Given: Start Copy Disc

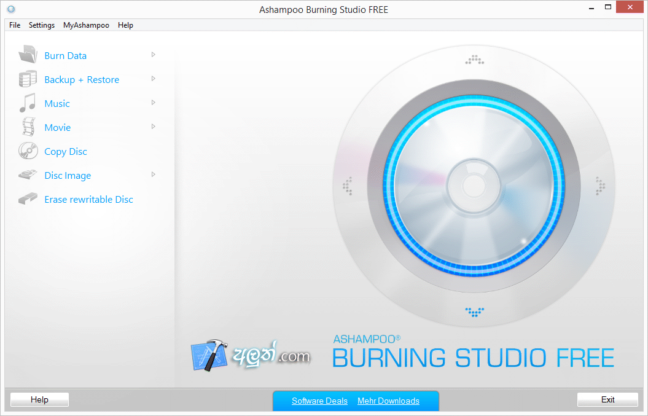Looking at the screenshot, I should [x=66, y=152].
